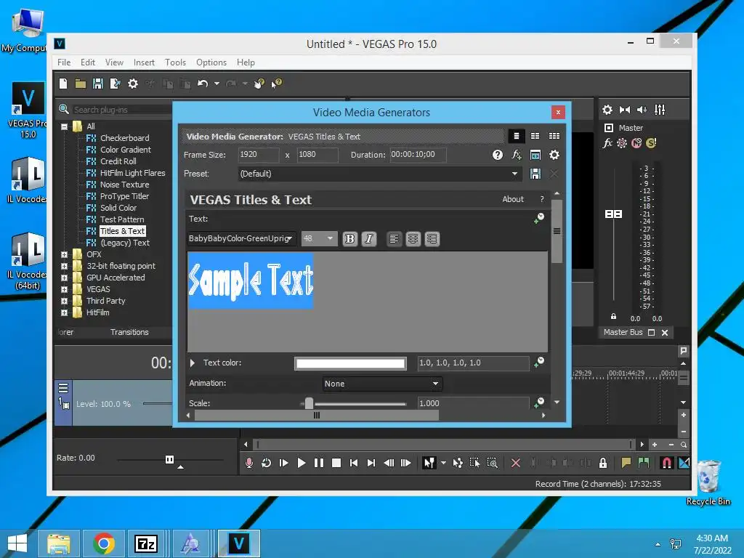Open the undo history dropdown arrow
The width and height of the screenshot is (744, 558).
click(x=217, y=84)
